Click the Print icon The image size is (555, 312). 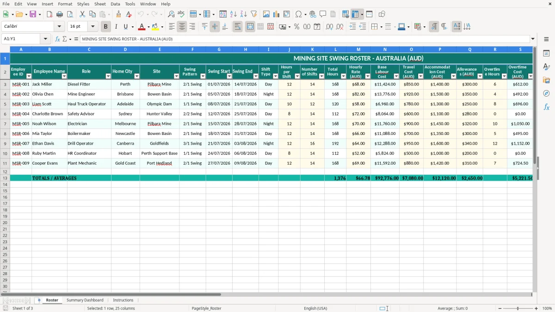[x=60, y=14]
